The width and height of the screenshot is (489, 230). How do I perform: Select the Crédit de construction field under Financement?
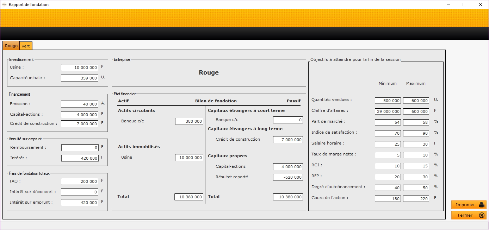pyautogui.click(x=80, y=124)
